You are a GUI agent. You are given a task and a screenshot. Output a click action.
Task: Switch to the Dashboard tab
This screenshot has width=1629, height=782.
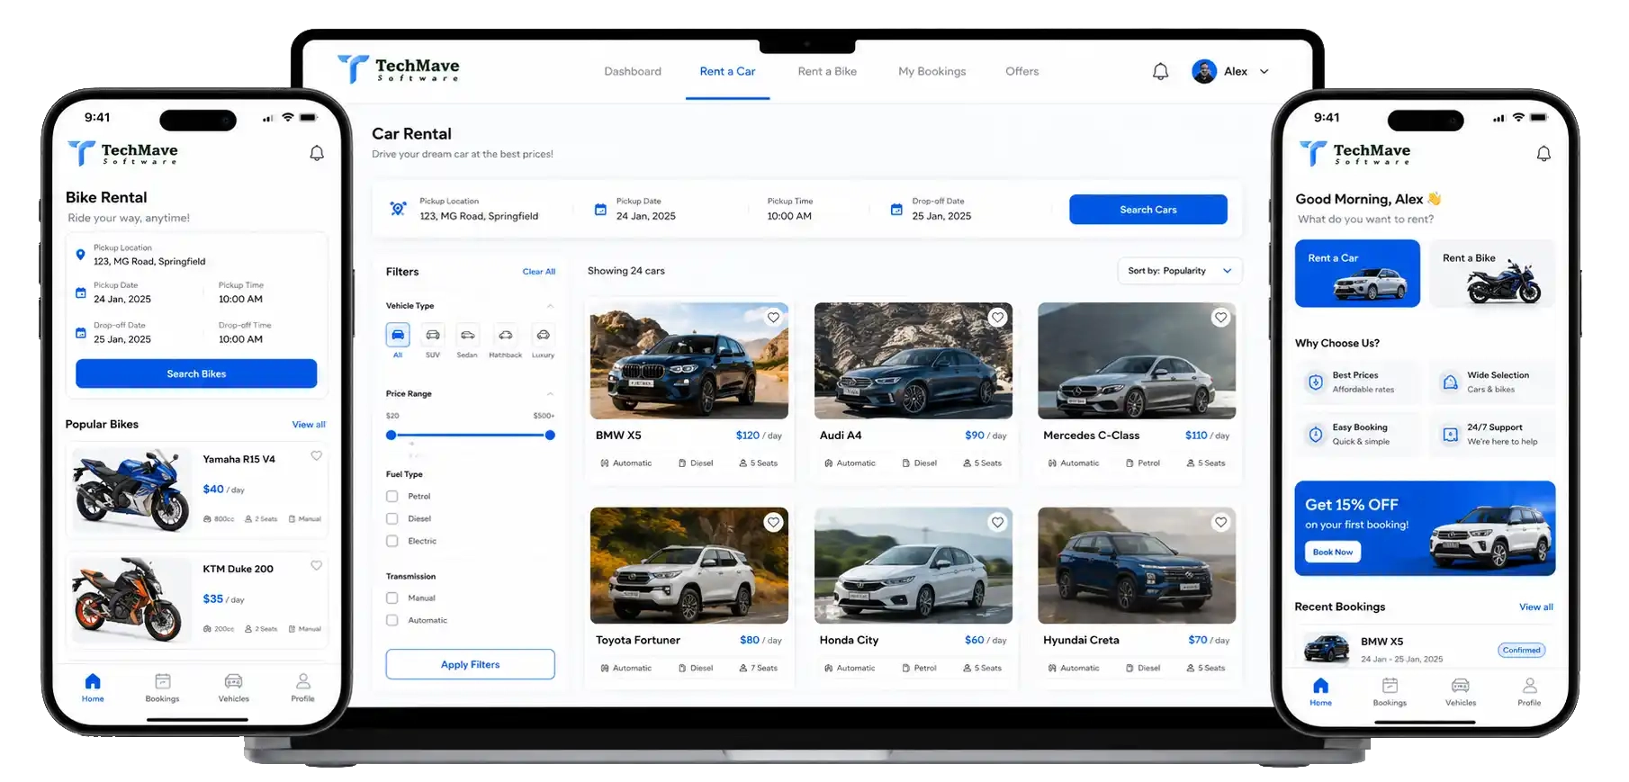[633, 72]
